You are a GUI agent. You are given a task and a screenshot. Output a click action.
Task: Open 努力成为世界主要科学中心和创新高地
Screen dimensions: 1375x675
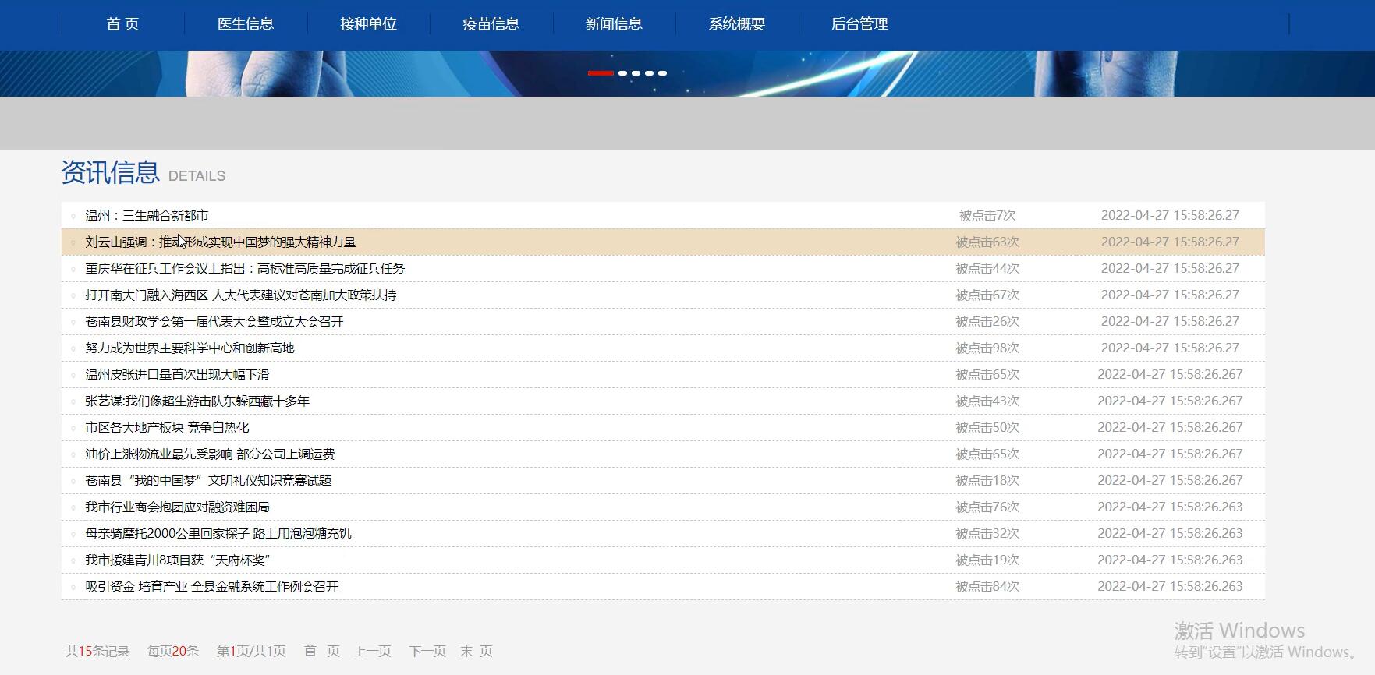click(x=190, y=348)
